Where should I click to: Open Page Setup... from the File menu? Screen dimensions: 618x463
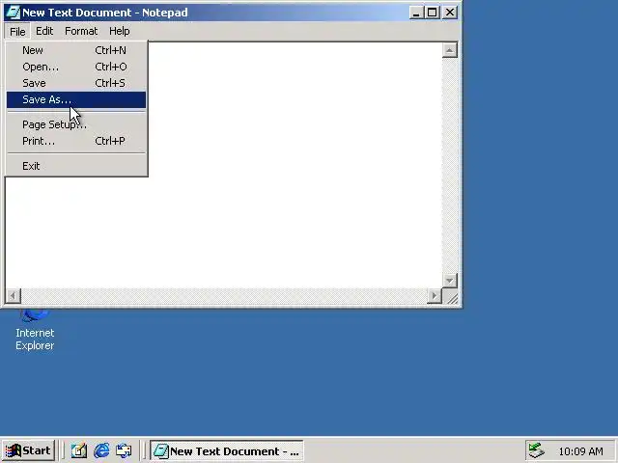(76, 124)
